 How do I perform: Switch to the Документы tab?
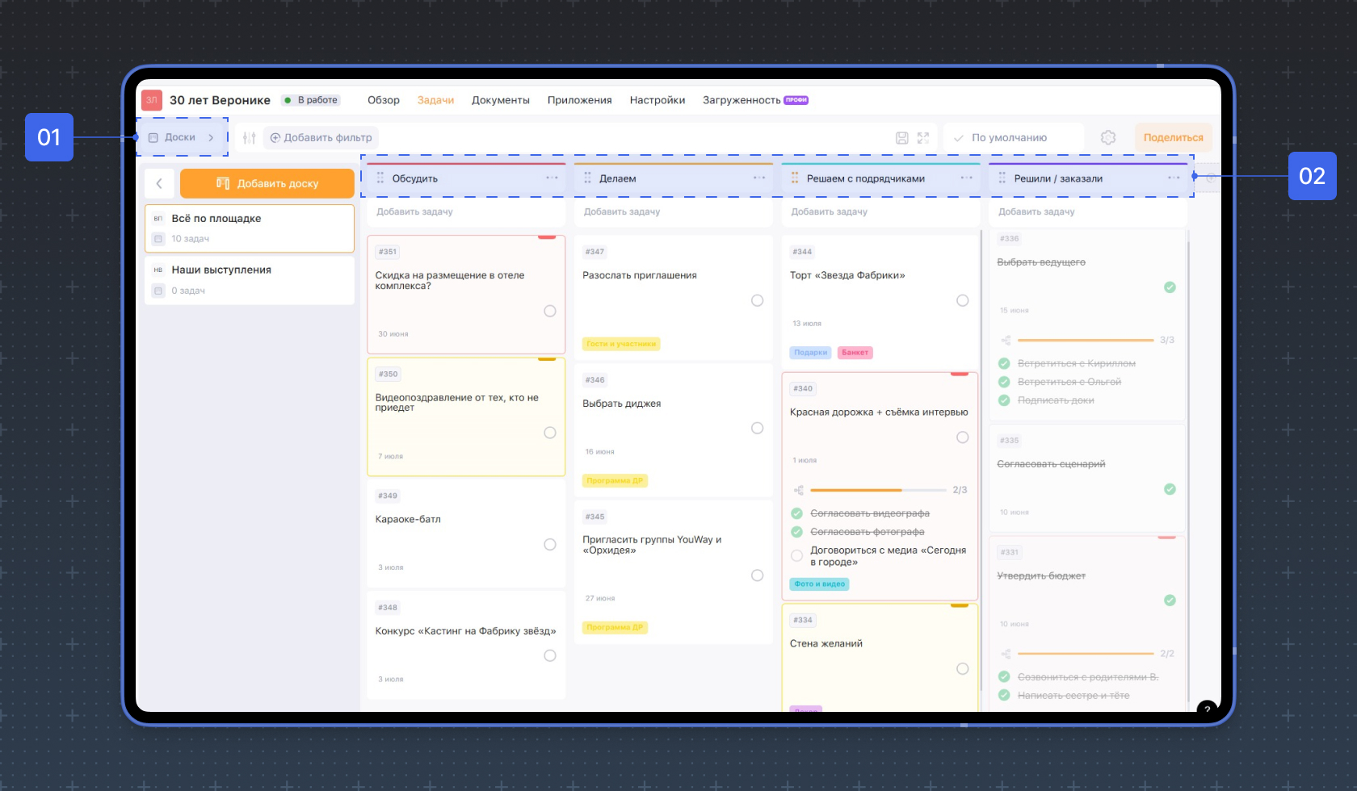tap(501, 100)
